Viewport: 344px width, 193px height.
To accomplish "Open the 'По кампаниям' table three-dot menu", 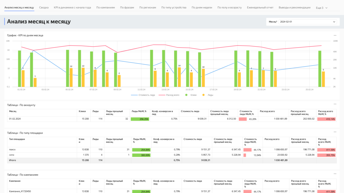I will (335, 174).
